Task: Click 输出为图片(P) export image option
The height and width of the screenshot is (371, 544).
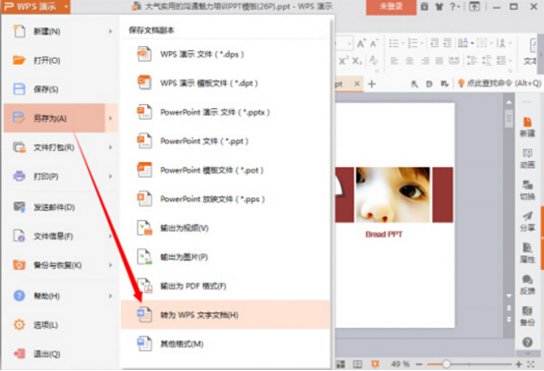Action: (225, 257)
